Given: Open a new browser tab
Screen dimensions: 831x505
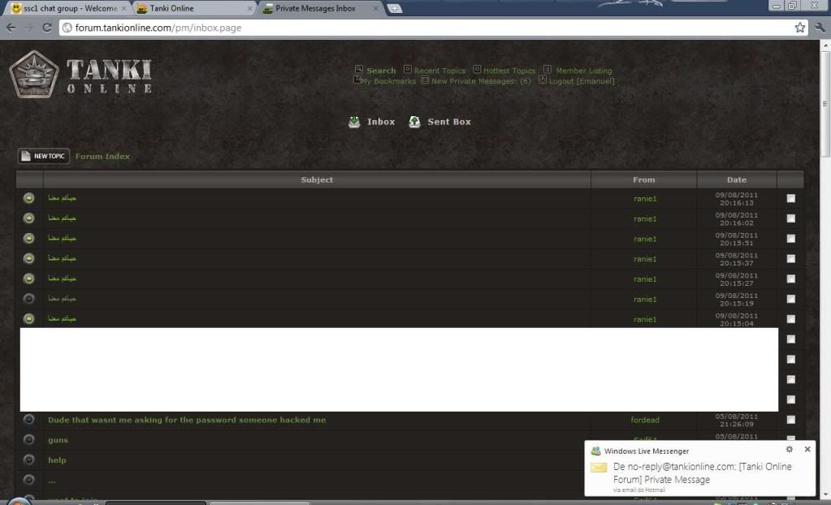Looking at the screenshot, I should pos(395,9).
